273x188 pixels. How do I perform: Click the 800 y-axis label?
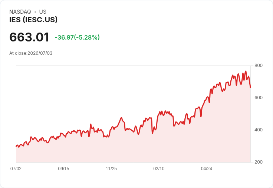pyautogui.click(x=259, y=66)
